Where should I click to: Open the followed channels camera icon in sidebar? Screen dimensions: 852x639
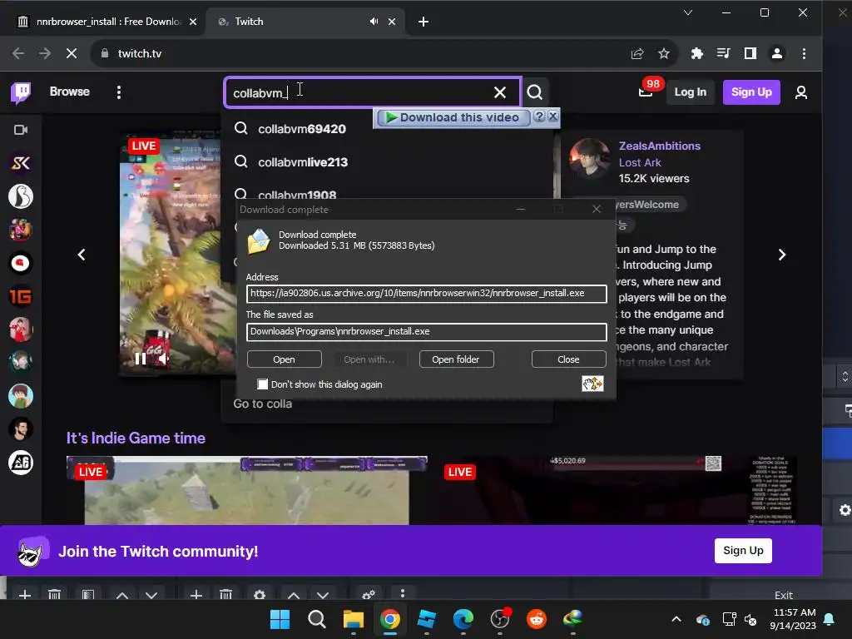click(21, 130)
